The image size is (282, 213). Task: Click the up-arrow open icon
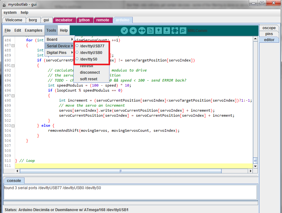[x=158, y=30]
